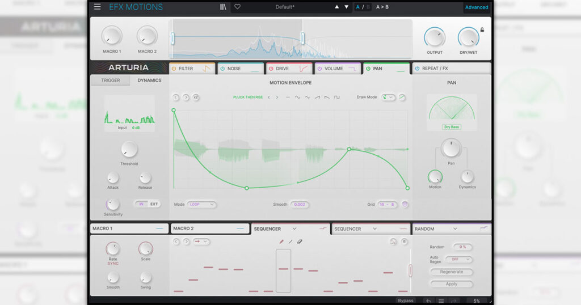Go to next preset with down arrow
581x305 pixels.
coord(347,7)
